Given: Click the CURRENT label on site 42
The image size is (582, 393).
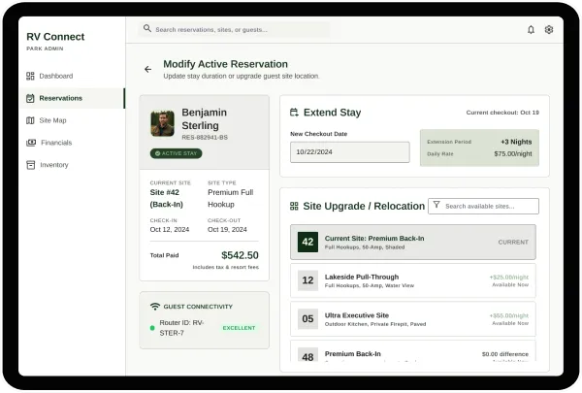Looking at the screenshot, I should (513, 243).
